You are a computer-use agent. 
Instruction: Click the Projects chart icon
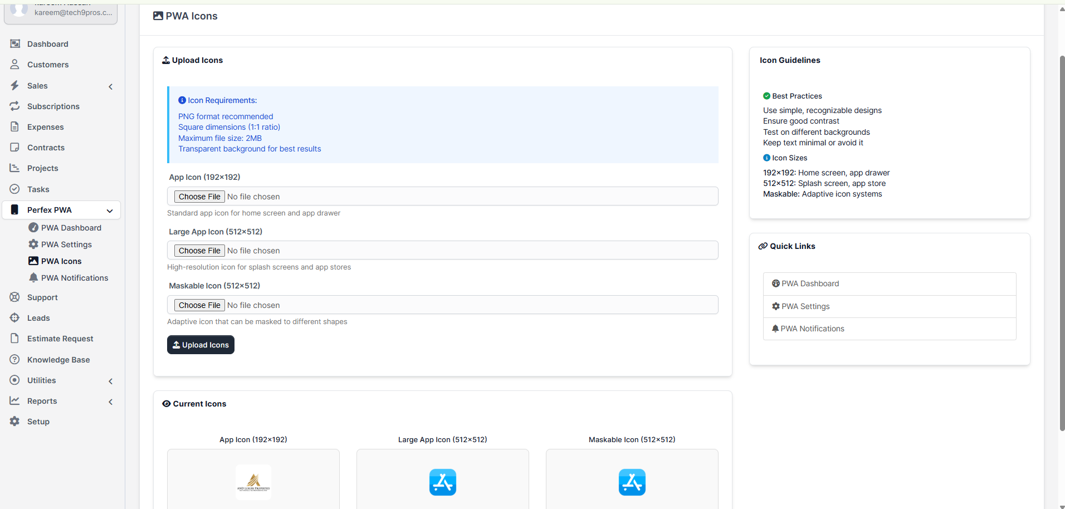pyautogui.click(x=15, y=168)
